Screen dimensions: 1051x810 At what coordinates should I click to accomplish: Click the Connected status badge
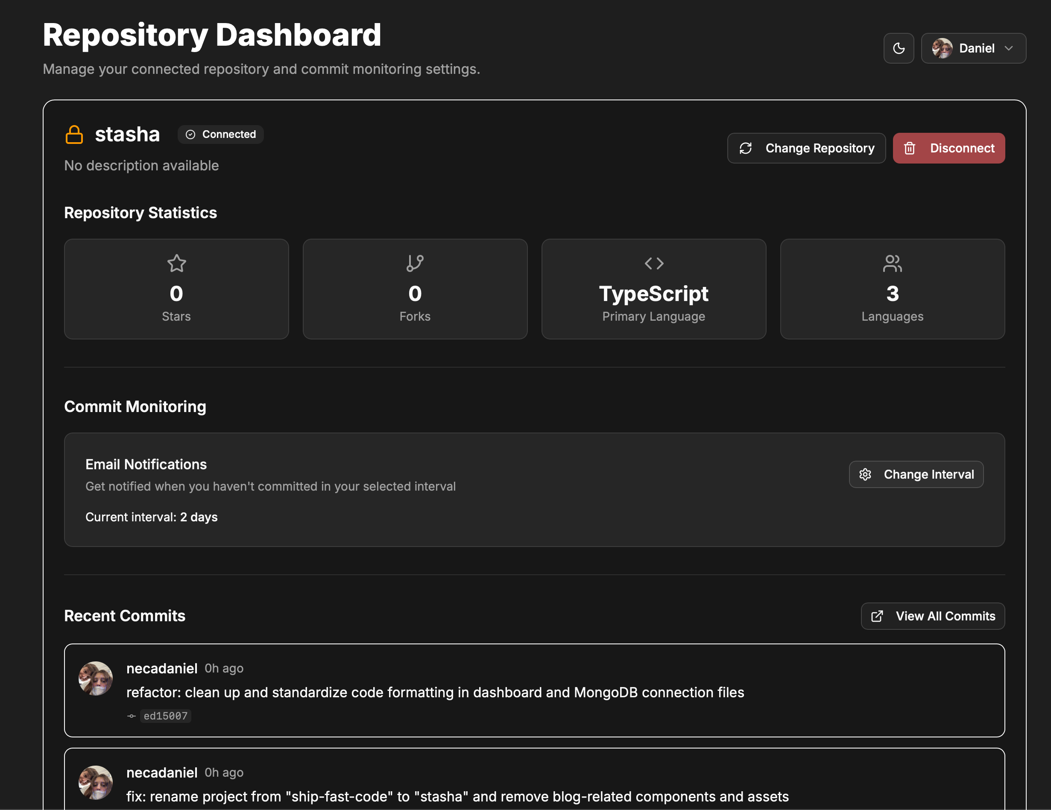[220, 134]
